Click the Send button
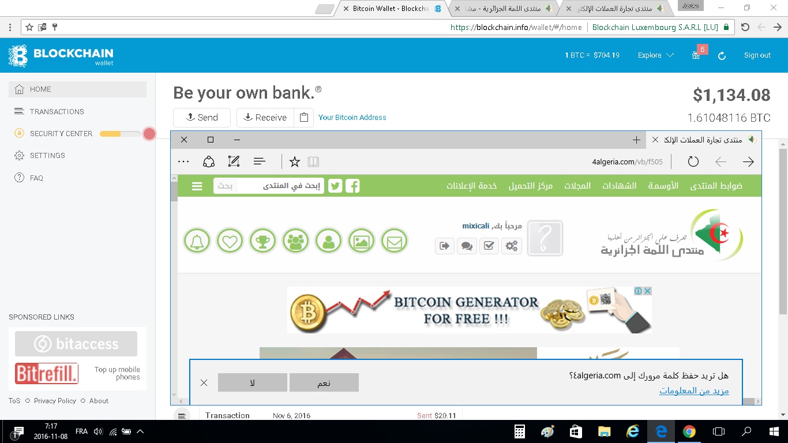Screen dimensions: 788x443 pyautogui.click(x=202, y=118)
